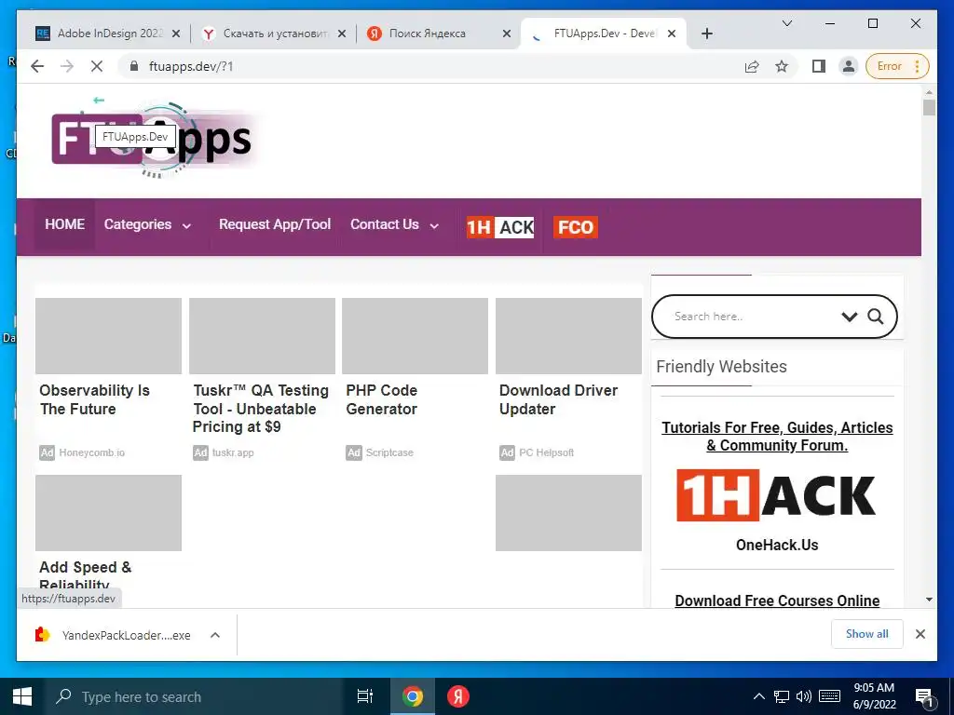Open the Chrome profile avatar
954x715 pixels.
click(848, 66)
